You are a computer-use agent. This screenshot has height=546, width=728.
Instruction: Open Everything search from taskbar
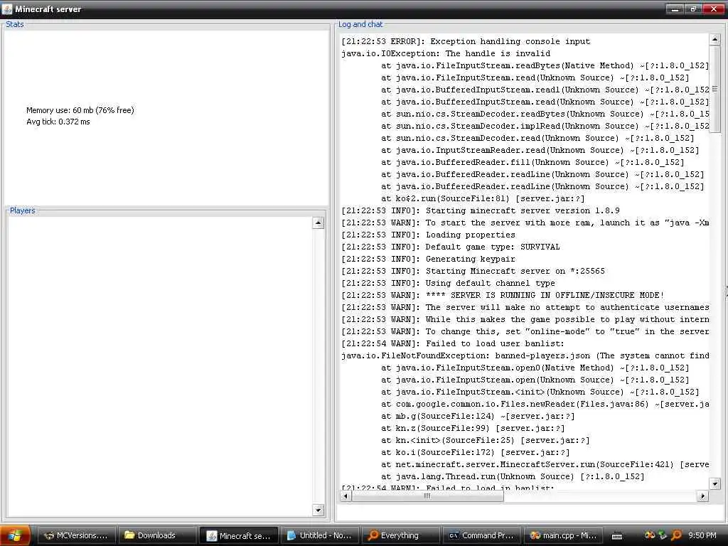[x=400, y=535]
